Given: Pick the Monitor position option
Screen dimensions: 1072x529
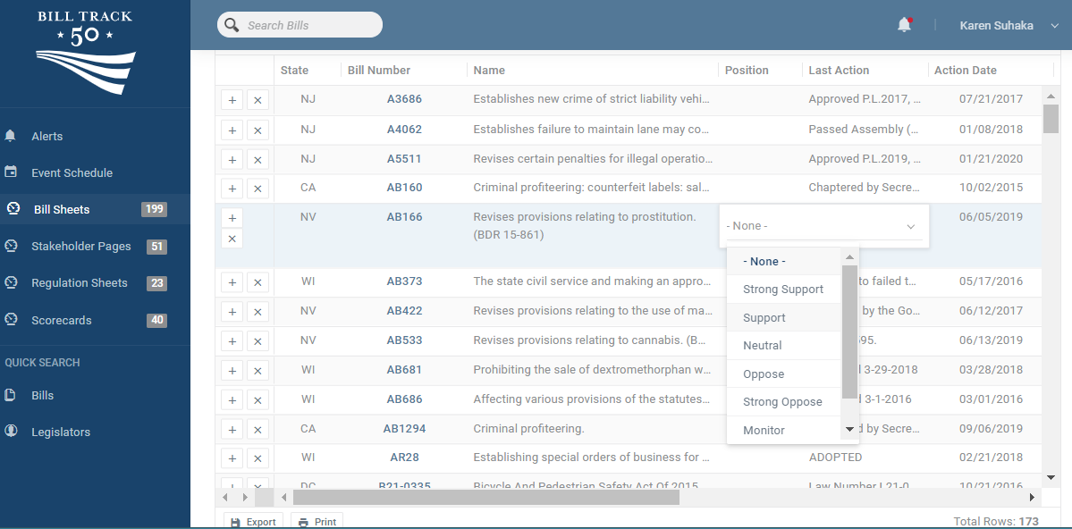Looking at the screenshot, I should coord(764,431).
